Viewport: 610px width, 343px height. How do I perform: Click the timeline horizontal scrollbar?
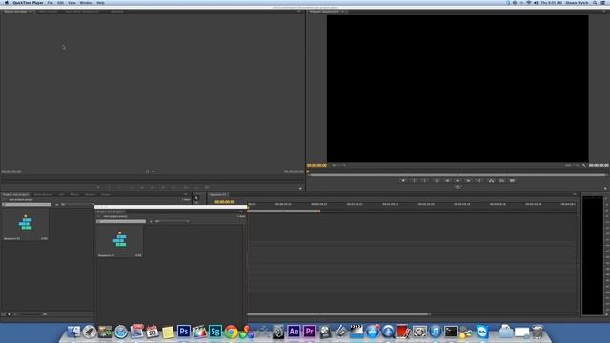click(x=338, y=314)
